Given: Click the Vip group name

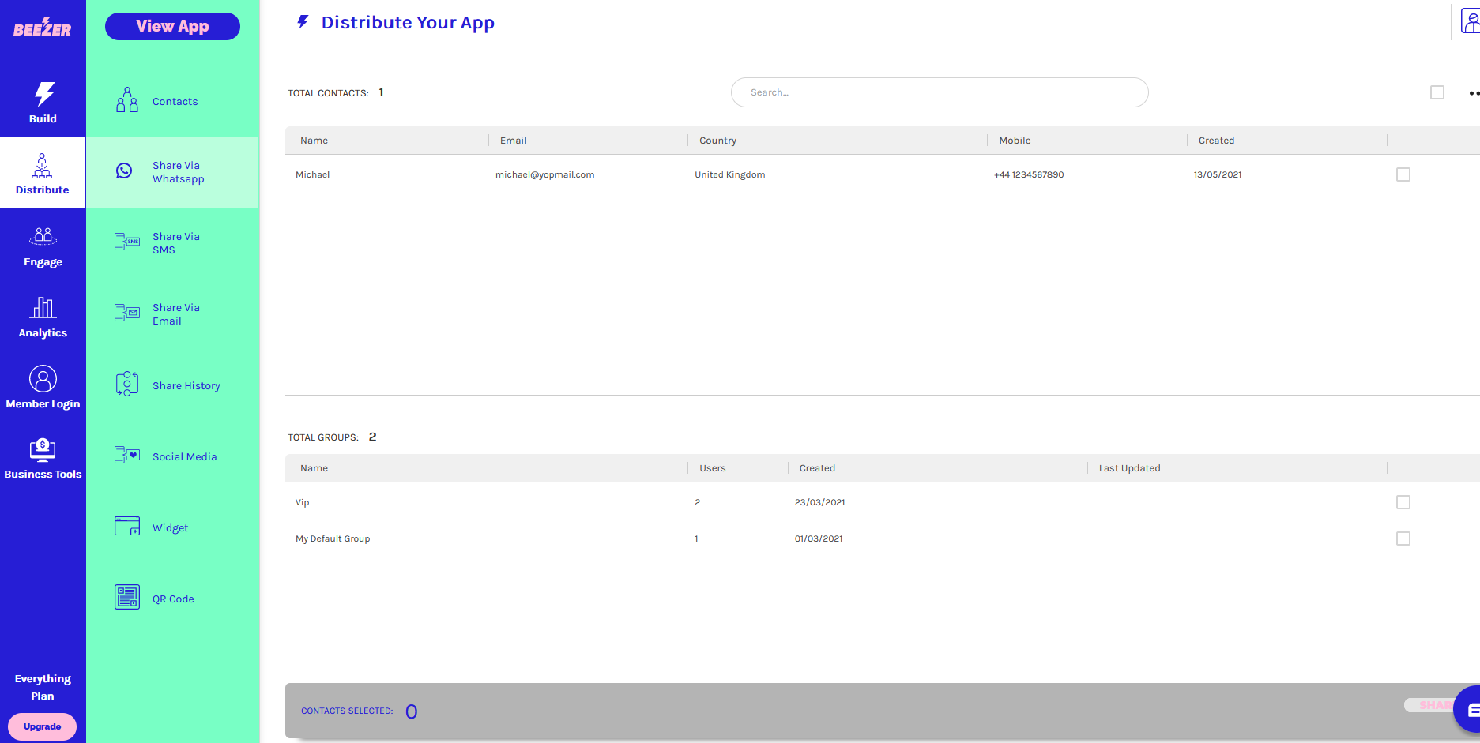Looking at the screenshot, I should pos(302,502).
